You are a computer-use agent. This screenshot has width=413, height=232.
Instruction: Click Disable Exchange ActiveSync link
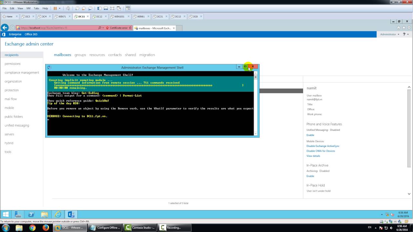323,146
